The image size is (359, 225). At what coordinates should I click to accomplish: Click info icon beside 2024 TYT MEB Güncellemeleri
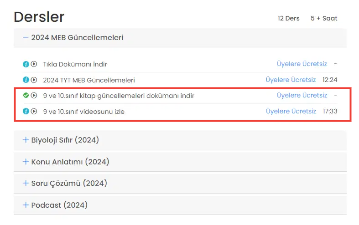[x=26, y=80]
